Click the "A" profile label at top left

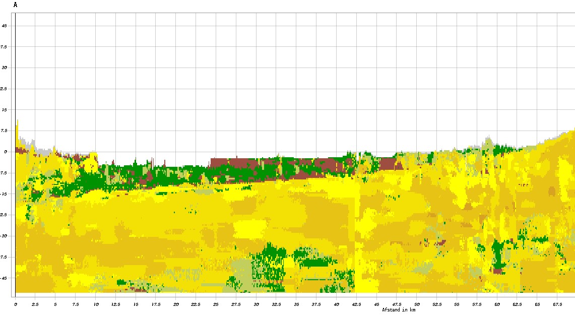[15, 5]
